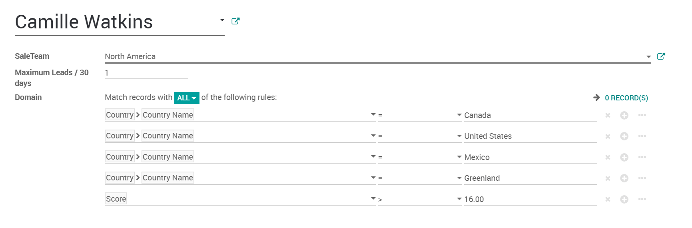Open external link for North America team
Viewport: 692px width, 228px height.
[661, 56]
